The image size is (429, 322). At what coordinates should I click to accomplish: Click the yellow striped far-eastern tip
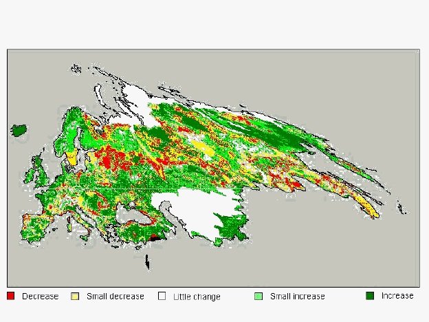368,206
